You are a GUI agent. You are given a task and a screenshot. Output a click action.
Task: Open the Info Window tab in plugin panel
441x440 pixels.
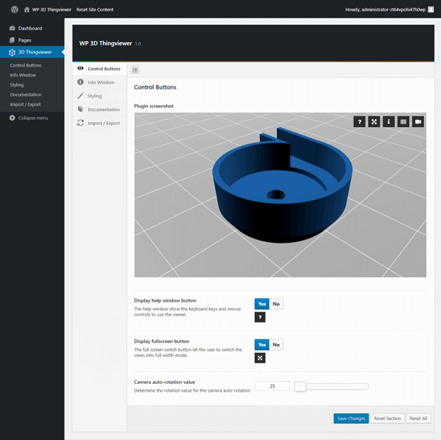(x=99, y=82)
